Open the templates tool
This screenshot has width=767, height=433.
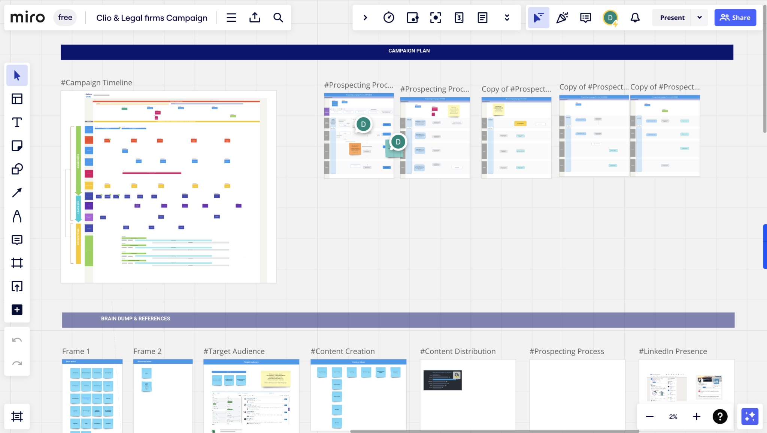[17, 99]
